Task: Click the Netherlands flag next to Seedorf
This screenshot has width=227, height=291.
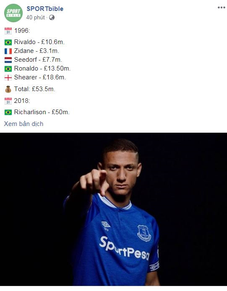Action: point(8,60)
